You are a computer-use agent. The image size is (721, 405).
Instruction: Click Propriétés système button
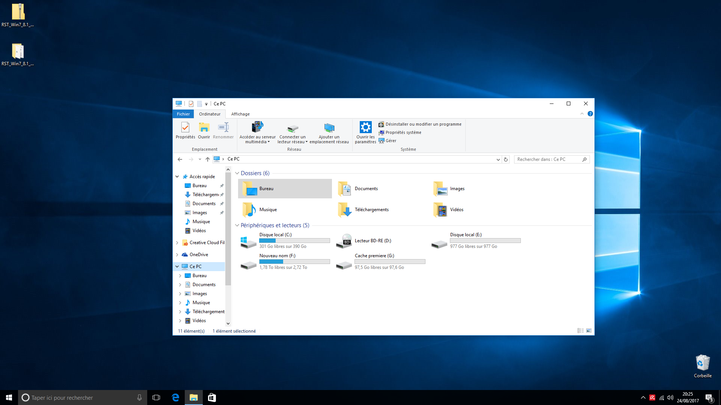pyautogui.click(x=403, y=132)
